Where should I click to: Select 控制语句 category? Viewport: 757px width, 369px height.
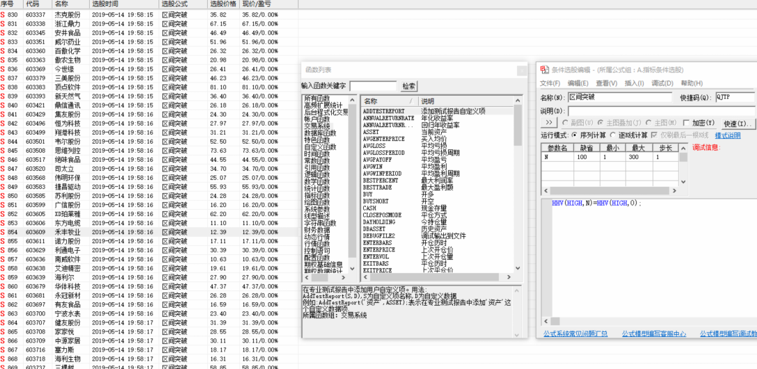[x=317, y=251]
